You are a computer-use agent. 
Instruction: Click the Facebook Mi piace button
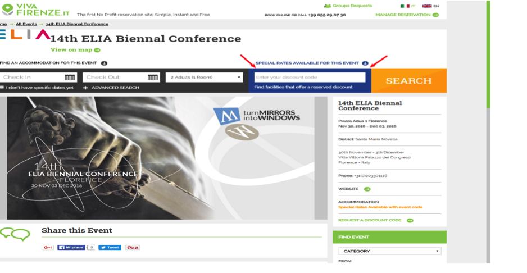[71, 248]
